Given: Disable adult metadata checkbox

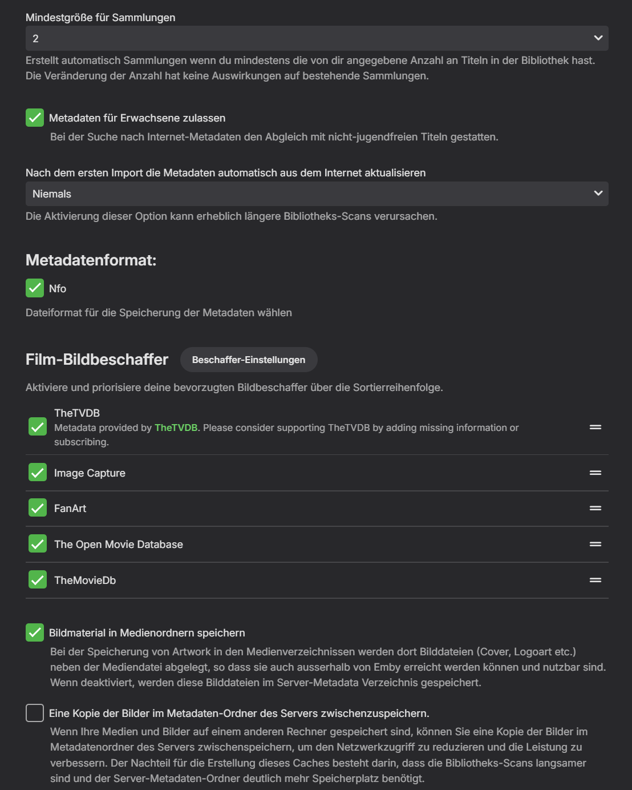Looking at the screenshot, I should pyautogui.click(x=35, y=118).
